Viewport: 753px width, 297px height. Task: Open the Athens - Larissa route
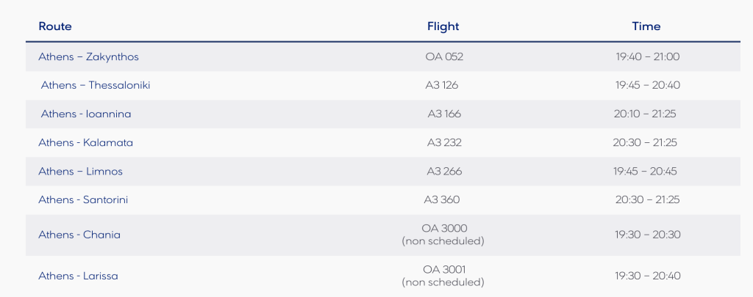78,276
